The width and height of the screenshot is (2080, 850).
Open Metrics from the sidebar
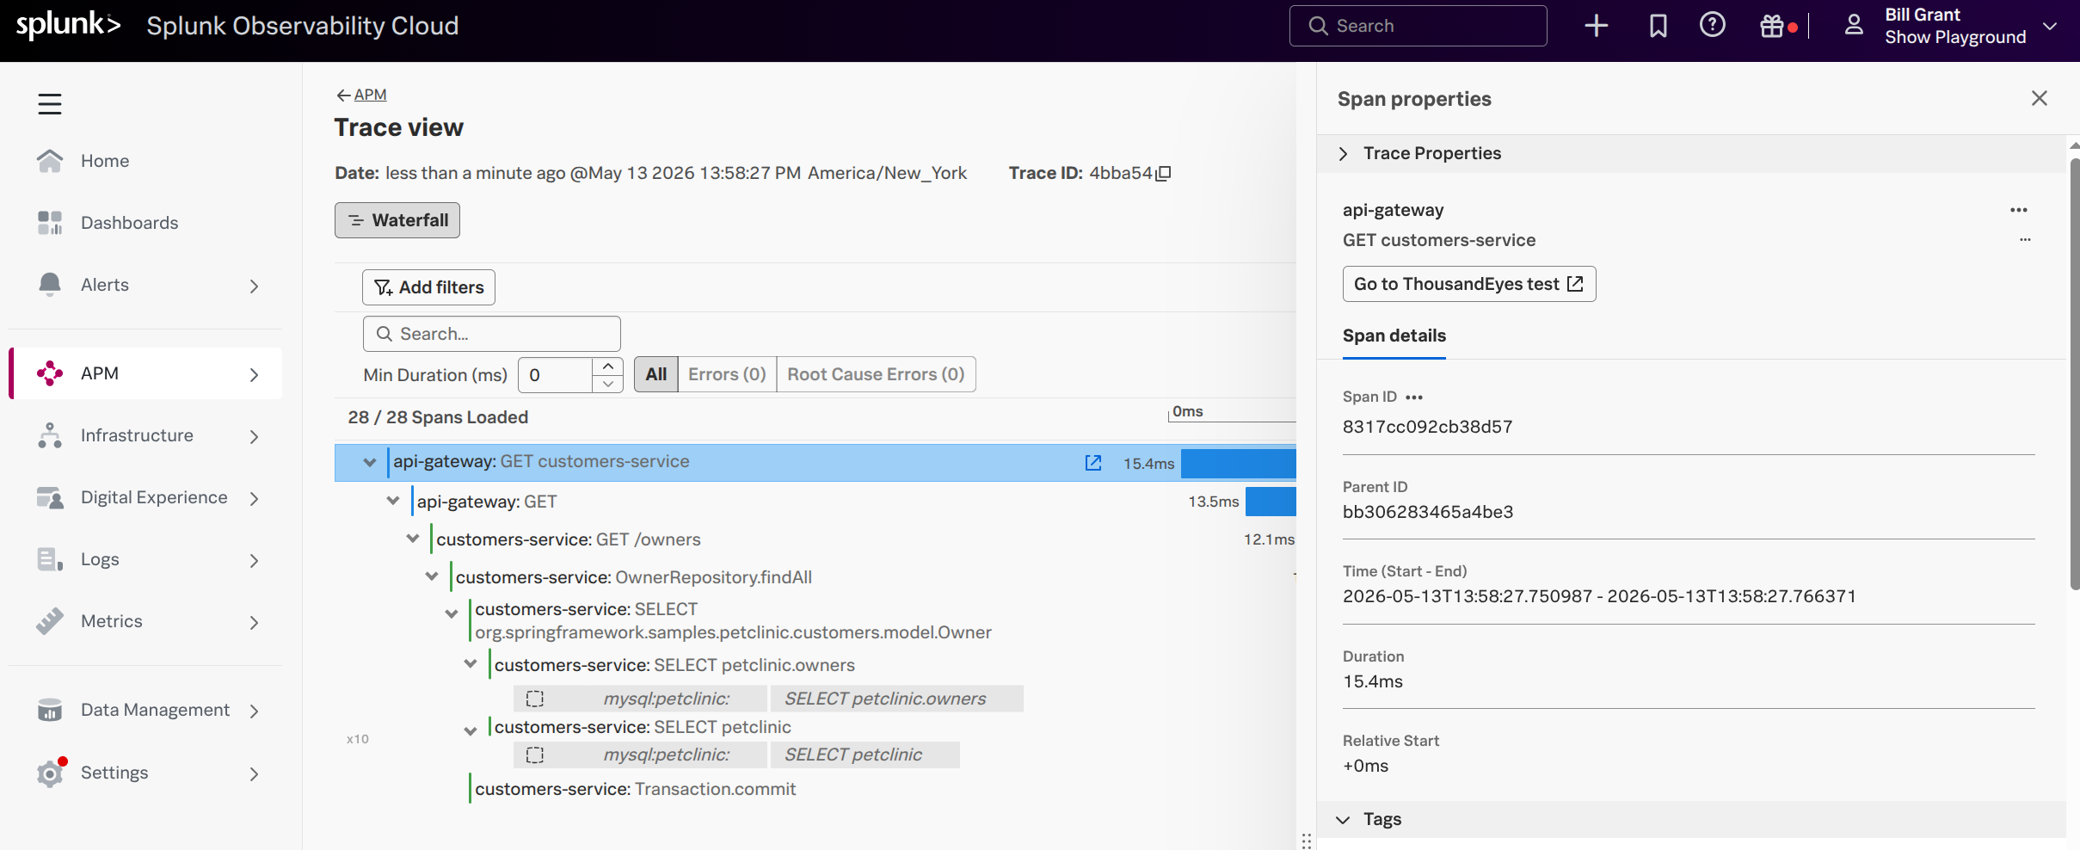[x=112, y=621]
